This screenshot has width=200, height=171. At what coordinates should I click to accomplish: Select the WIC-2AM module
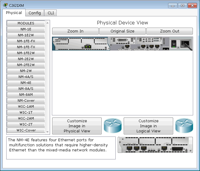[x=26, y=118]
